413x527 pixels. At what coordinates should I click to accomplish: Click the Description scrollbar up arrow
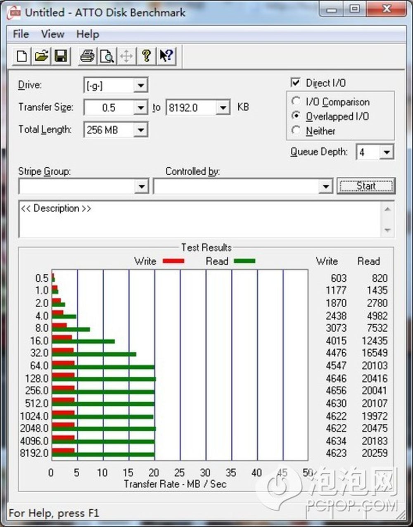click(x=387, y=209)
